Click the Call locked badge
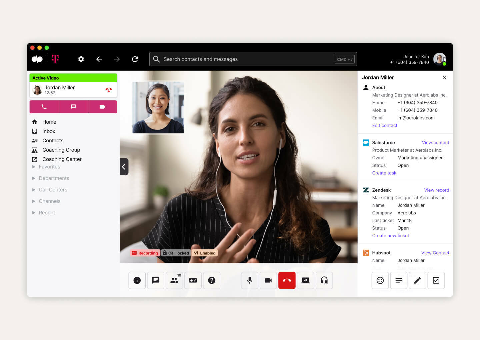Screen dimensions: 480x340 [176, 253]
